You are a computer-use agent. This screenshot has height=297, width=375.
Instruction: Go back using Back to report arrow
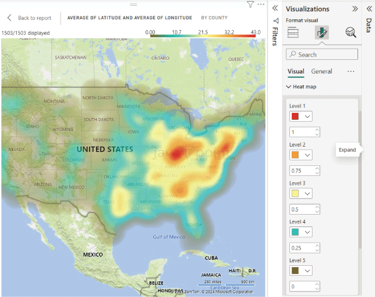coord(9,17)
